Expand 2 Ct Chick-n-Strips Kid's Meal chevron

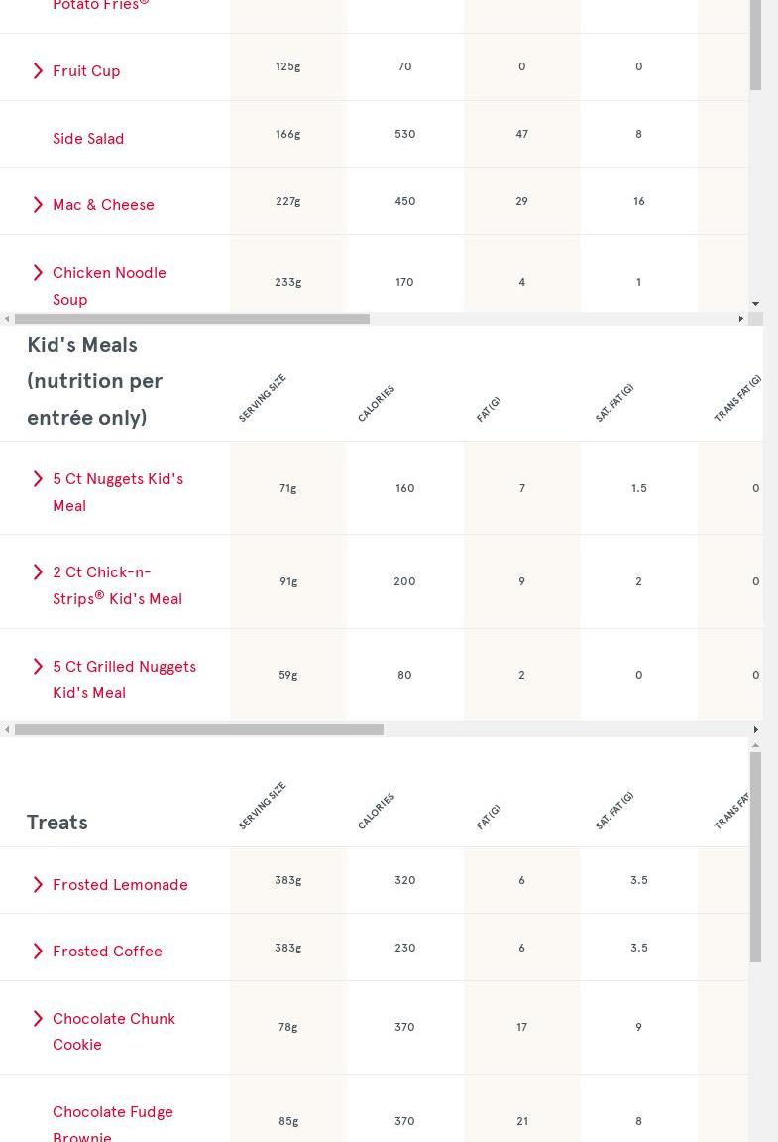[x=38, y=572]
